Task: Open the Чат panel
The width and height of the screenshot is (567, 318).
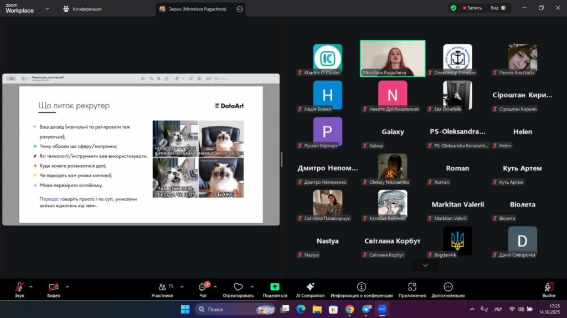Action: click(x=203, y=288)
